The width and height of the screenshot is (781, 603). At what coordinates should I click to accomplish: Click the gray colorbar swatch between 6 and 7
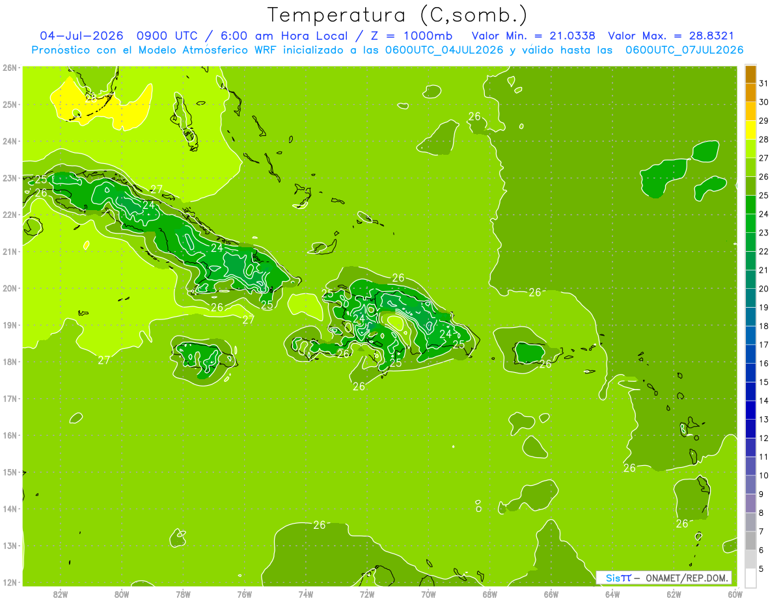tap(750, 541)
